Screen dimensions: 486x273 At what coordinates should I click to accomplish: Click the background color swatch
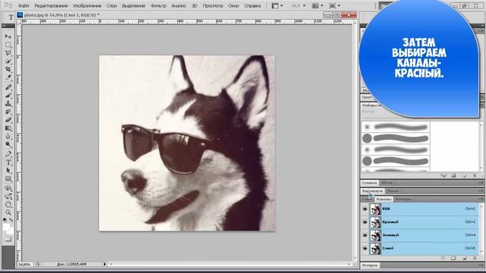click(11, 231)
